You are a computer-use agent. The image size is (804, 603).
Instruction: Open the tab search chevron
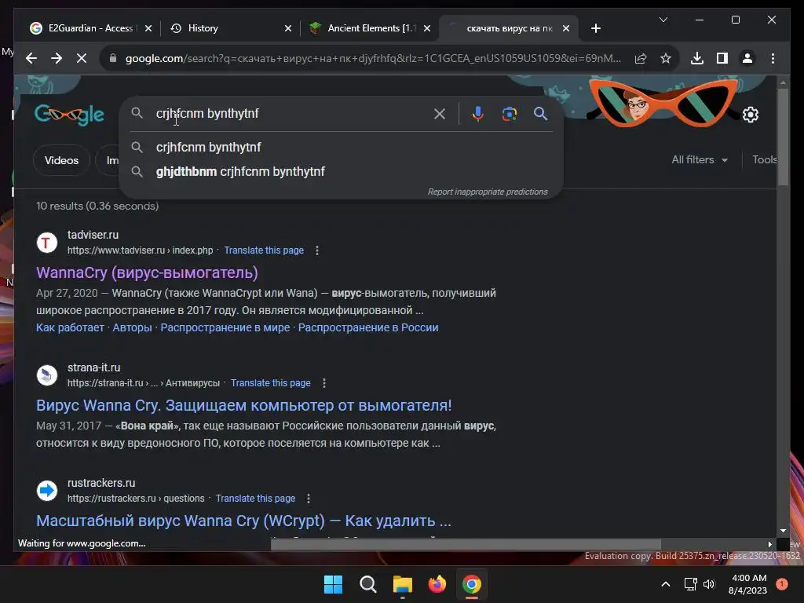coord(663,20)
